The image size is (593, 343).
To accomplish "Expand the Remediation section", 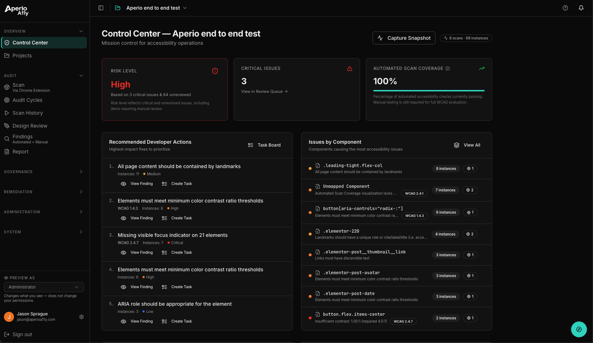I will click(81, 192).
